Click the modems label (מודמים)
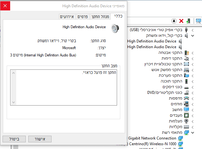202x149 pixels. coord(177,104)
